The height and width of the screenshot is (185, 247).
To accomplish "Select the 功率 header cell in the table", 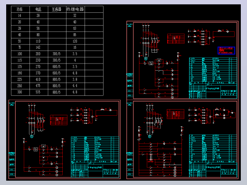I will (20, 9).
